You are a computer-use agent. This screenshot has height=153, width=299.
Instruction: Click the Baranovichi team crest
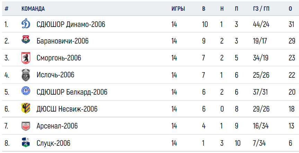(x=26, y=39)
